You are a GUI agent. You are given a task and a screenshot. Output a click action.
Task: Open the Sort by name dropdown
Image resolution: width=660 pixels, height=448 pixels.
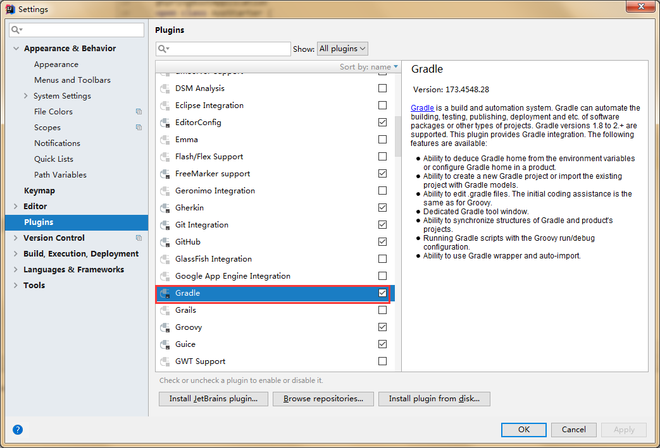coord(369,67)
